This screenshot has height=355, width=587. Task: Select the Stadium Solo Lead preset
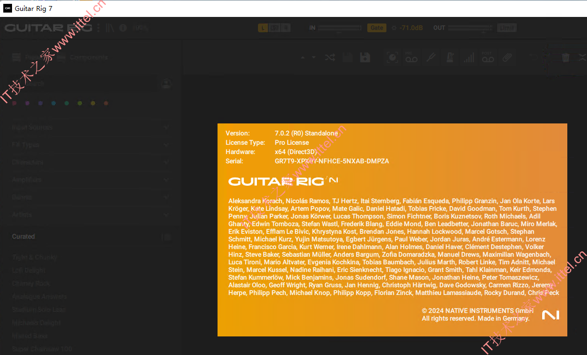[39, 309]
